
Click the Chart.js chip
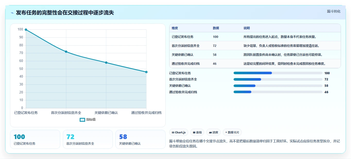(x=179, y=132)
